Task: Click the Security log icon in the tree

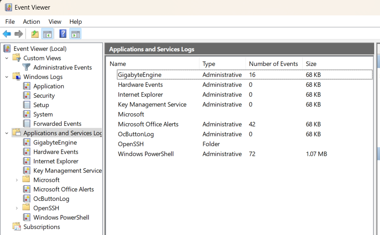Action: [27, 96]
